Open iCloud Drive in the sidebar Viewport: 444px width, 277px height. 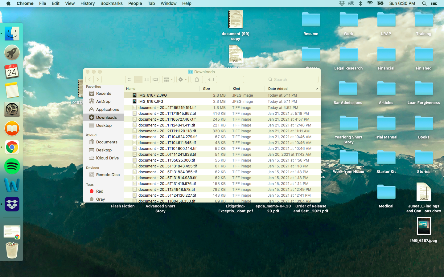[x=107, y=158]
